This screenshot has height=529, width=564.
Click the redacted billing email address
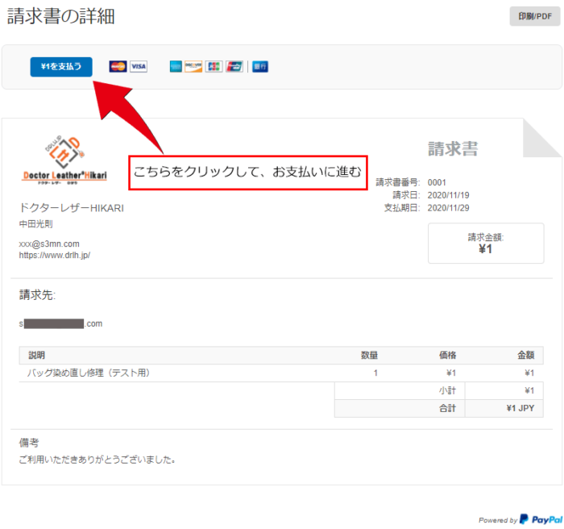61,323
